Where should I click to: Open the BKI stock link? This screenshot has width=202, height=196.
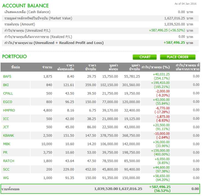click(x=6, y=85)
